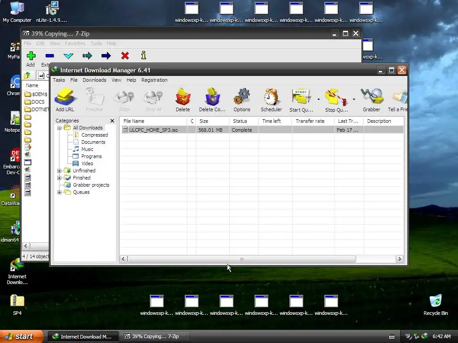The image size is (458, 343).
Task: Click the red X Delete icon in 7-Zip
Action: (x=125, y=55)
